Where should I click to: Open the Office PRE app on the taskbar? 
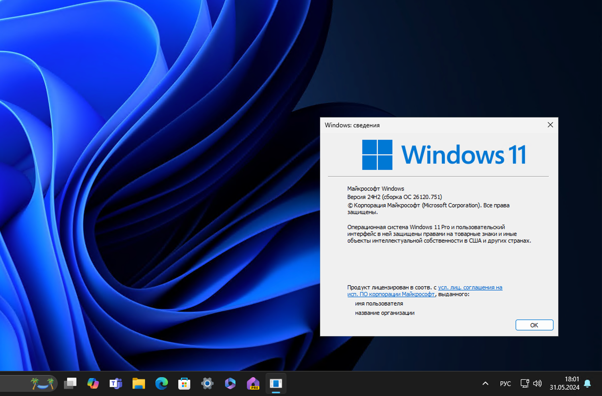tap(253, 384)
